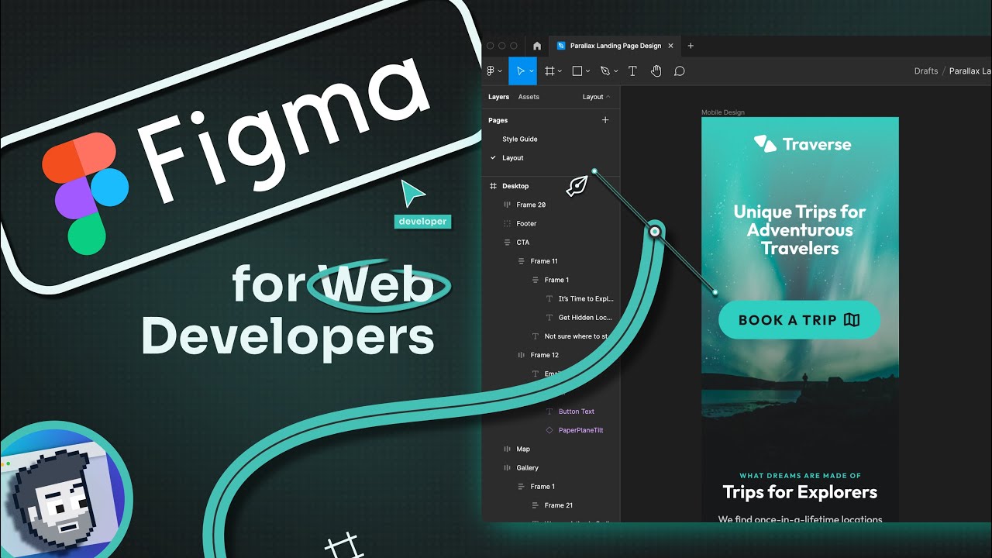Image resolution: width=992 pixels, height=558 pixels.
Task: Select the Hand tool
Action: click(x=656, y=71)
